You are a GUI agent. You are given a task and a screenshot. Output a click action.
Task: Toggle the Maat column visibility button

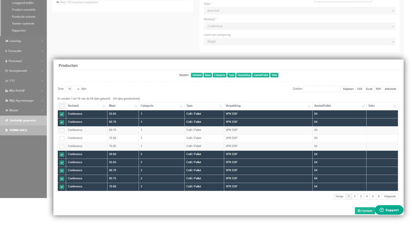point(208,75)
